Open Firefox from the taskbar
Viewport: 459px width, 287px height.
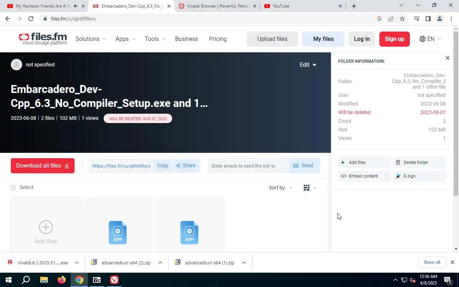tap(61, 280)
